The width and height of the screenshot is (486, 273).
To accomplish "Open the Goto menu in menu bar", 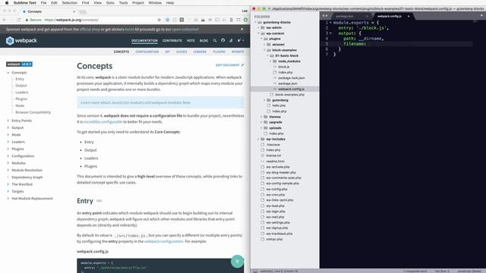I will click(110, 2).
